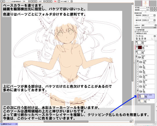Click the merge layer down icon
The width and height of the screenshot is (157, 126).
(140, 39)
